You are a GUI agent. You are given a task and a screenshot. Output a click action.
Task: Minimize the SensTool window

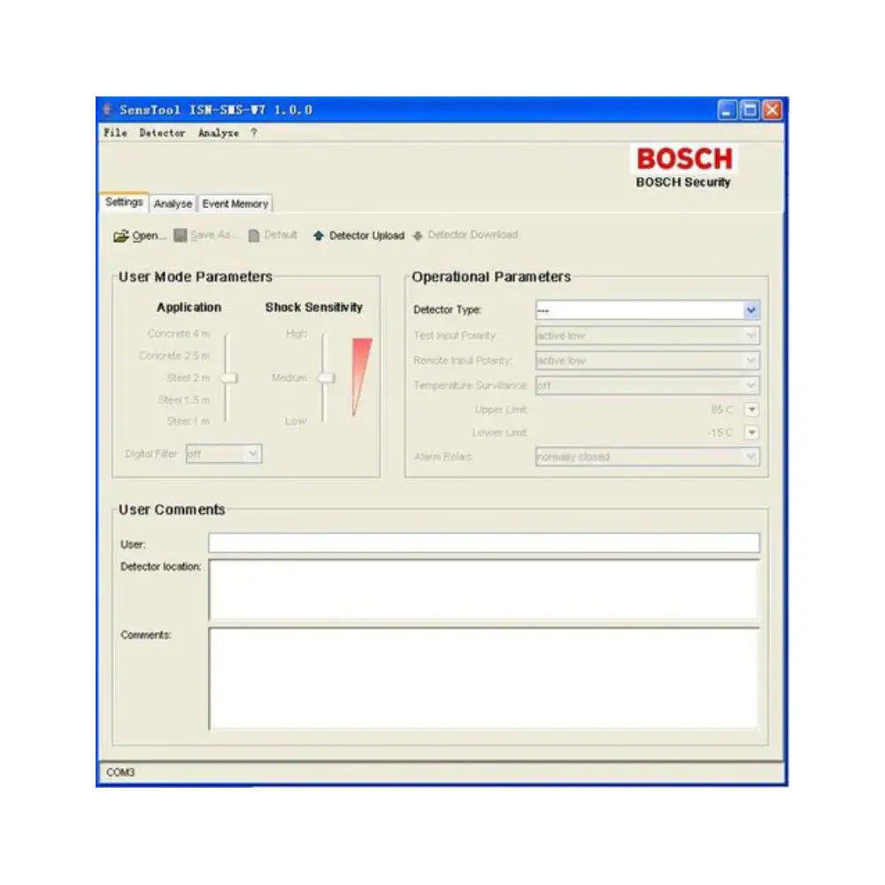[x=727, y=110]
